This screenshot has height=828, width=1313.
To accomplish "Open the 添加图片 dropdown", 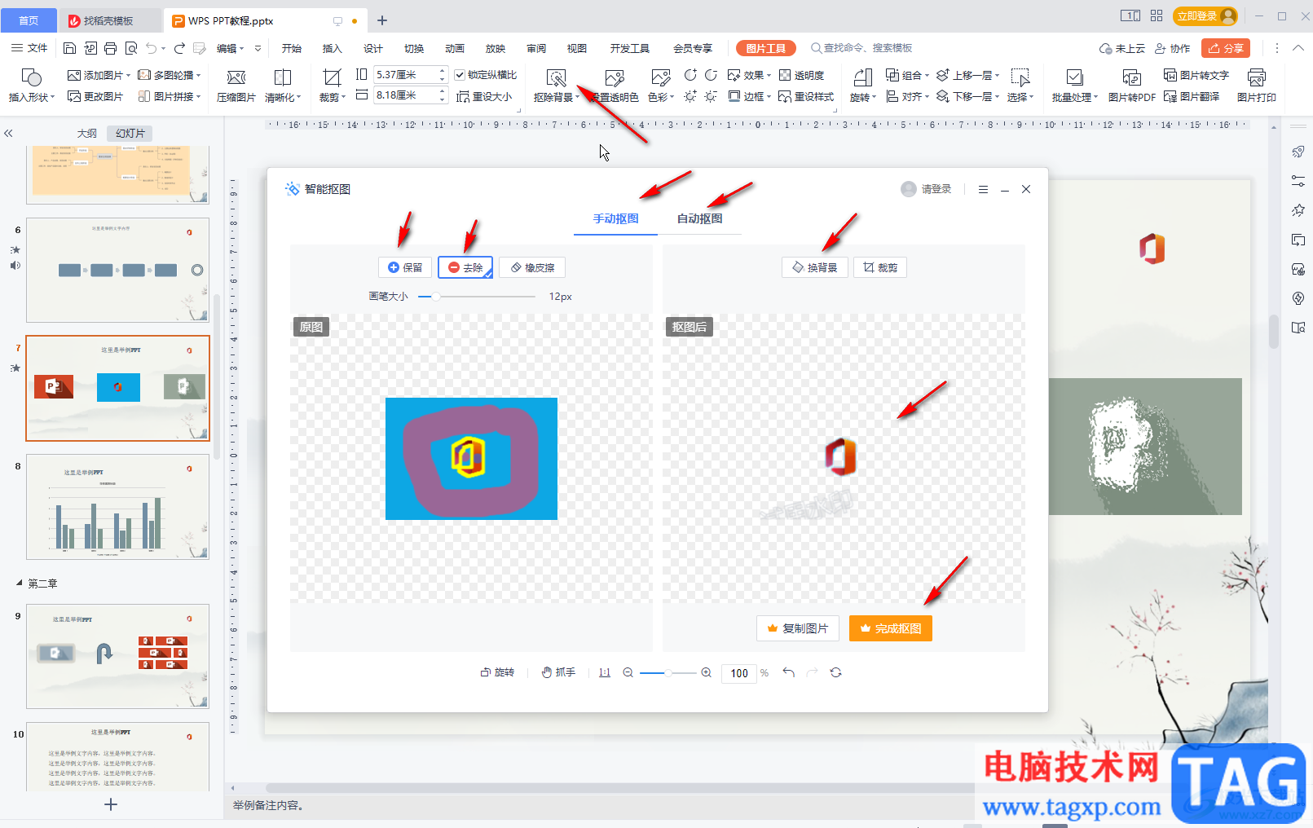I will click(x=99, y=75).
